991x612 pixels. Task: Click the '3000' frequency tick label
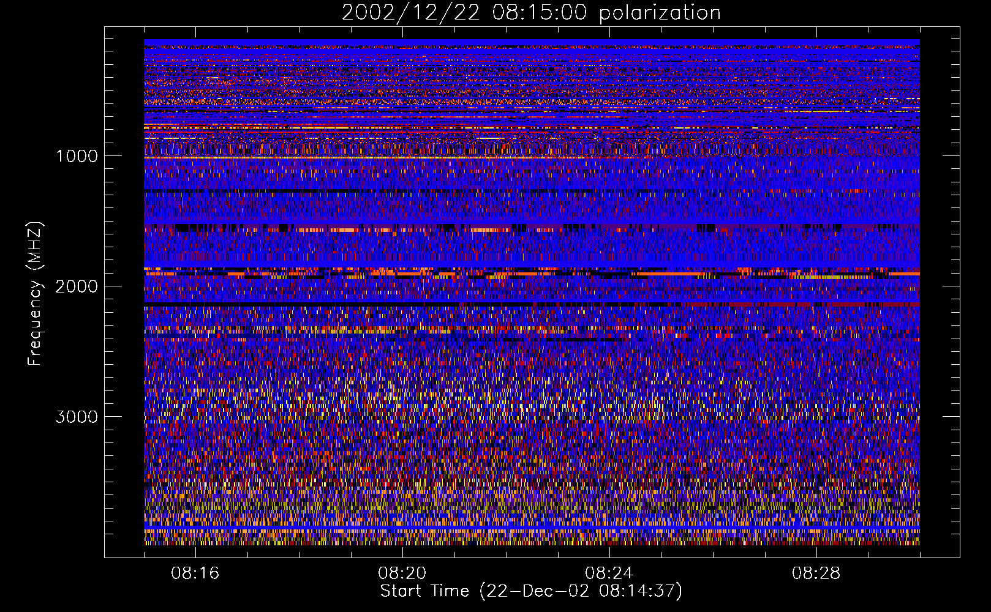point(77,417)
